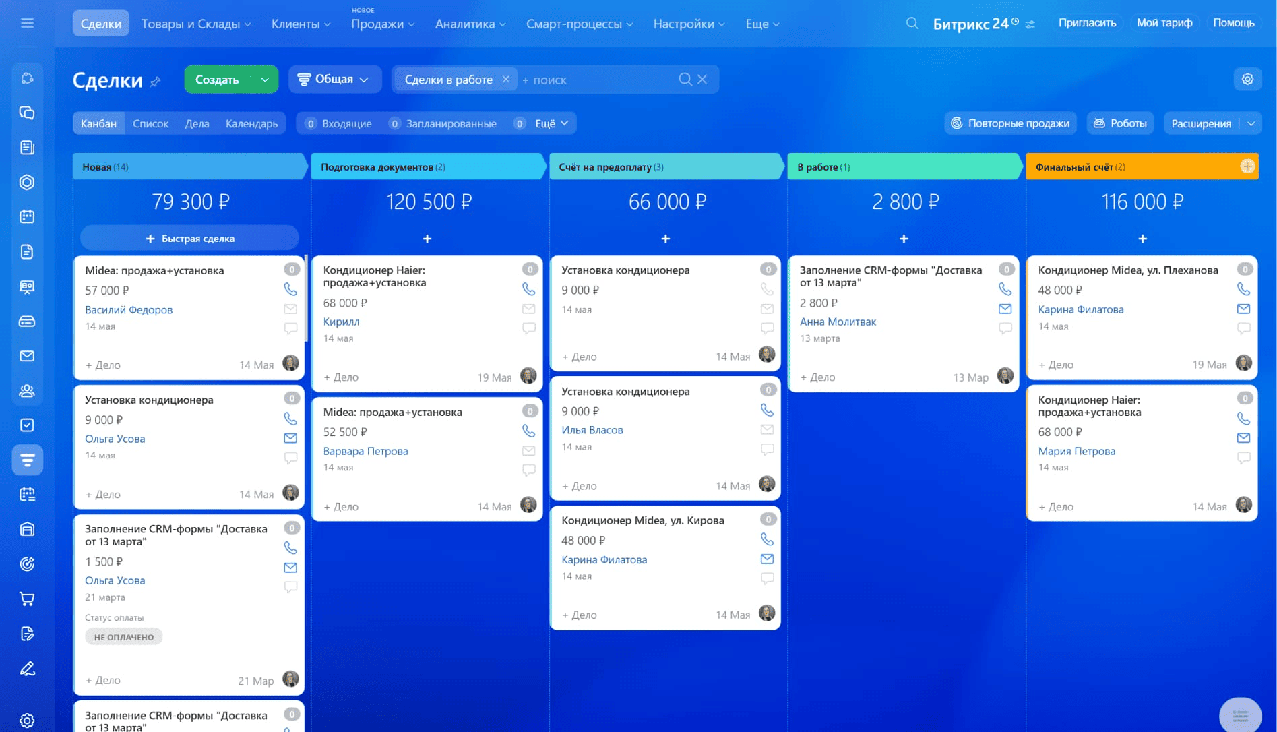Click the email icon on Анна Молитвак deal
Image resolution: width=1277 pixels, height=732 pixels.
[1005, 309]
